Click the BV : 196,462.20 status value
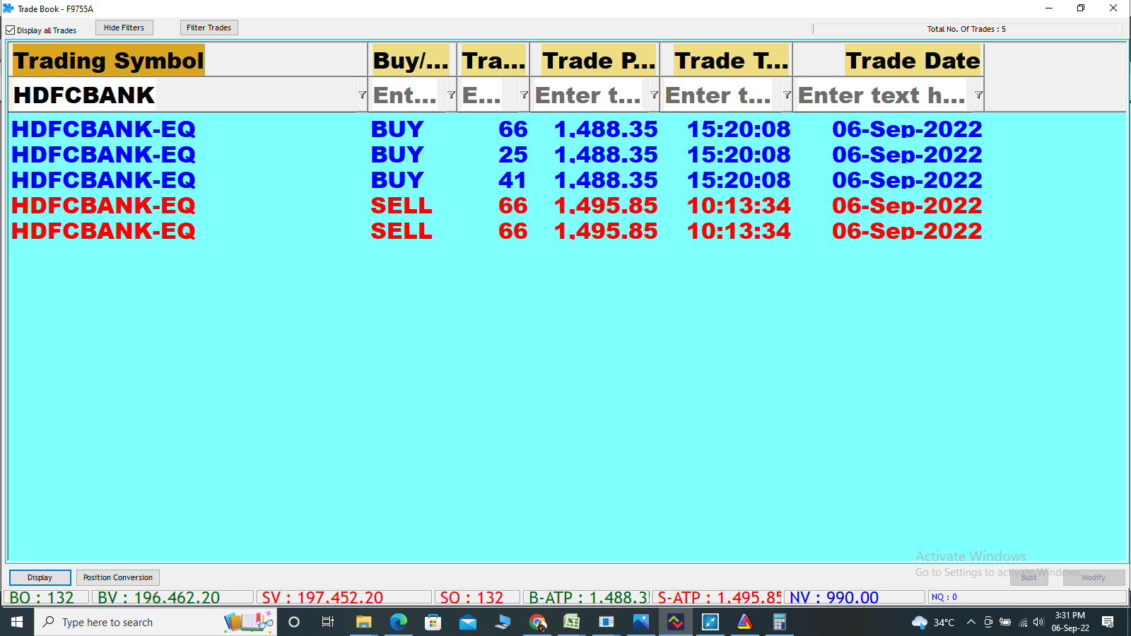Image resolution: width=1131 pixels, height=636 pixels. click(172, 597)
